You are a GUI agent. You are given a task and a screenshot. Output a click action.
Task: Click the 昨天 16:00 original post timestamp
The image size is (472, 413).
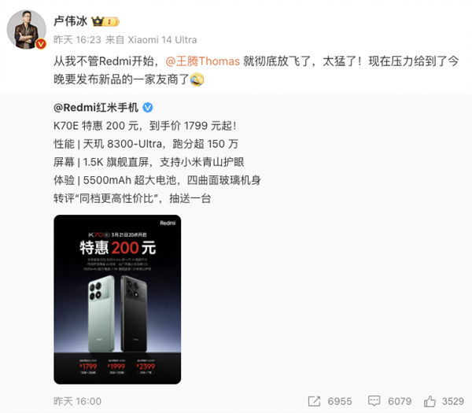point(77,401)
